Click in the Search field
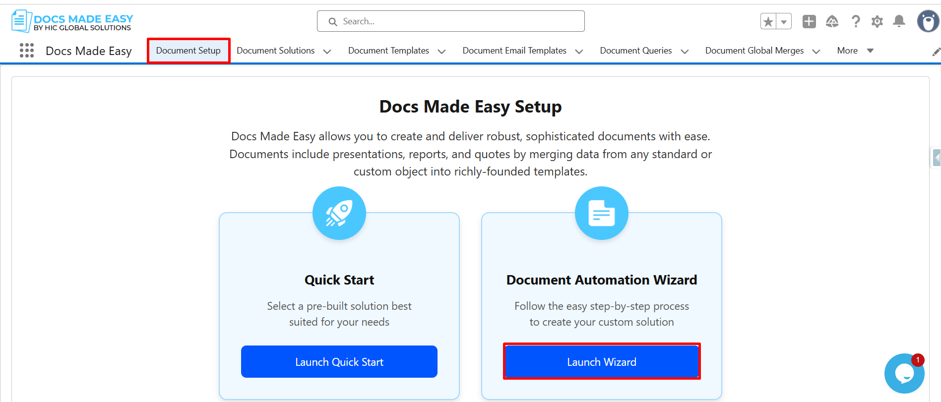 click(451, 21)
